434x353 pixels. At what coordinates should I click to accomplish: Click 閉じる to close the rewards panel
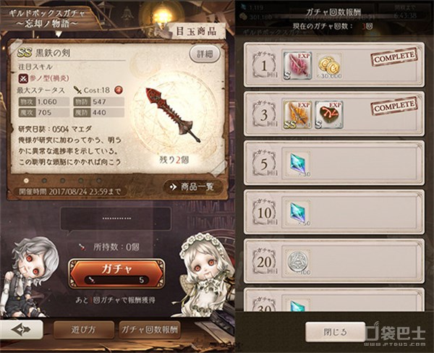click(x=336, y=332)
